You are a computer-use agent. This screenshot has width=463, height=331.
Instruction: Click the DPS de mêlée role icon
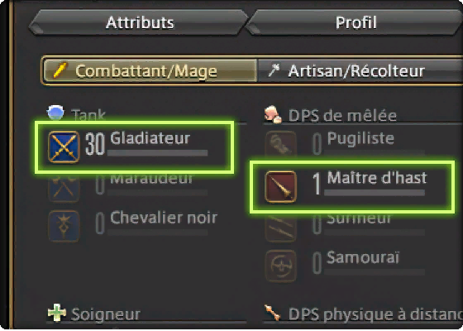pyautogui.click(x=273, y=114)
